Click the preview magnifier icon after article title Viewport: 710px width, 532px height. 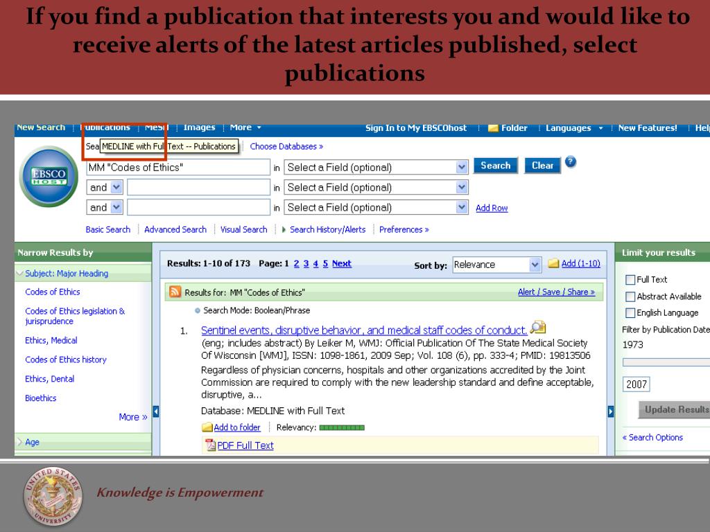pyautogui.click(x=538, y=327)
